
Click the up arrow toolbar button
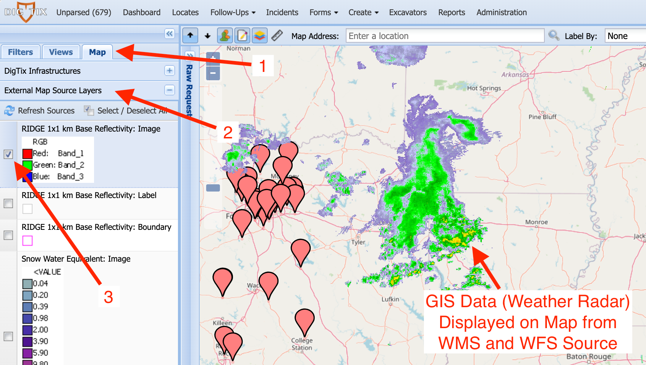point(190,35)
